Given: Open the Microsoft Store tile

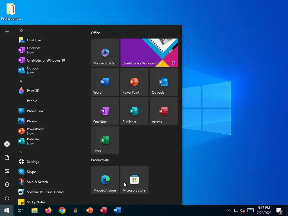Looking at the screenshot, I should (x=134, y=180).
